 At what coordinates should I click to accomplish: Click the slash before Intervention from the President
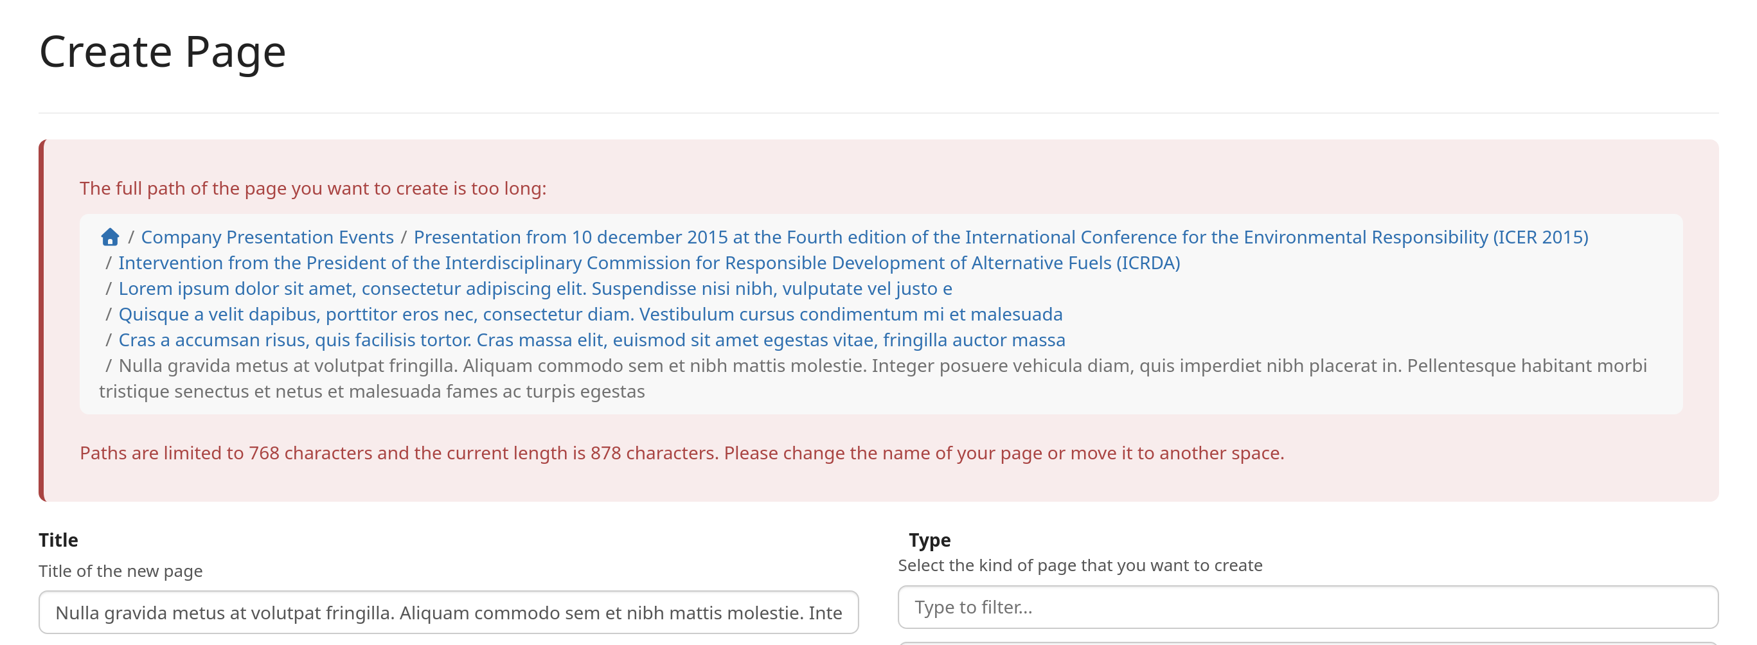coord(109,263)
